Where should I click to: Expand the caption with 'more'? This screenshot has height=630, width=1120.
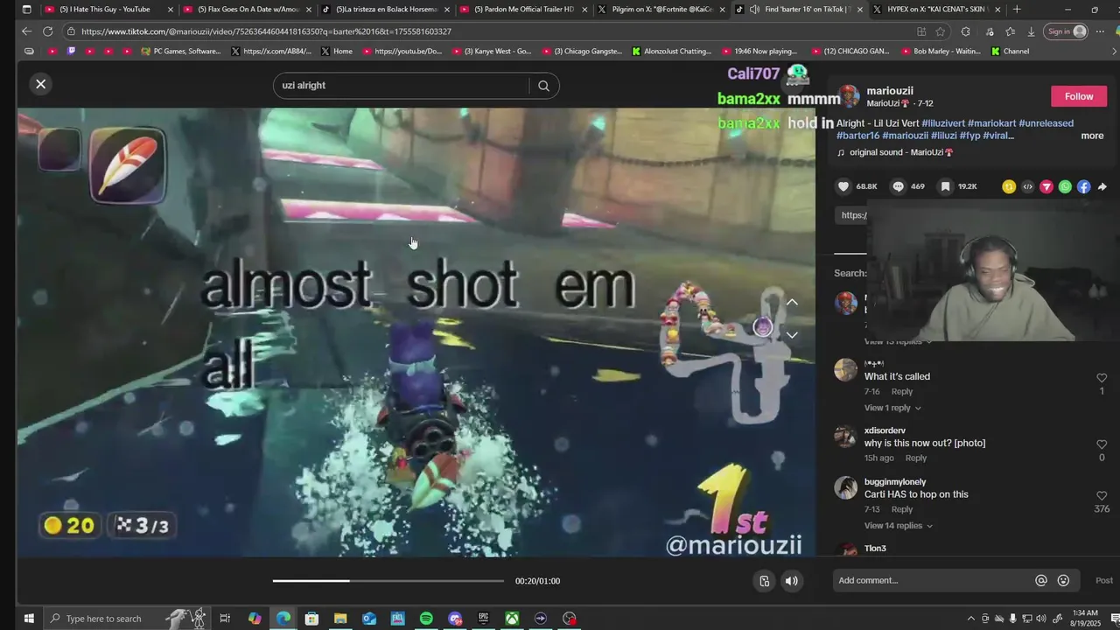pos(1092,136)
